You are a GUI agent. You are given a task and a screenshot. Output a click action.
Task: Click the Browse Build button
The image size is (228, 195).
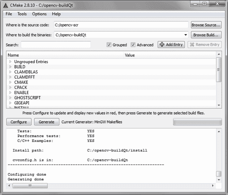pos(206,35)
